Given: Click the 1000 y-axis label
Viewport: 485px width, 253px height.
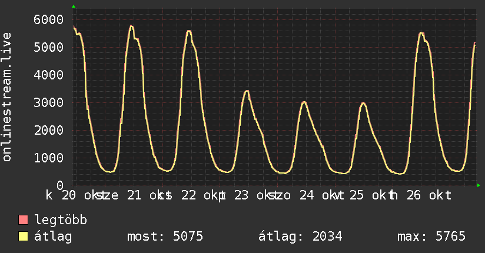Looking at the screenshot, I should [49, 158].
